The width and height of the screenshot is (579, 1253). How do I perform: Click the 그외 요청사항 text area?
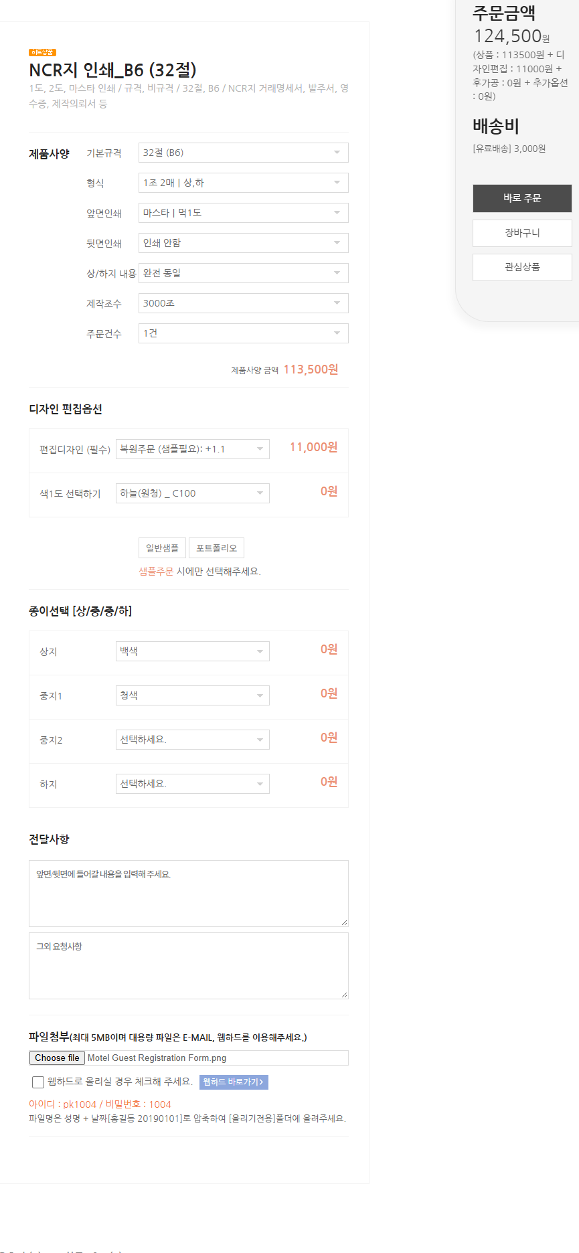(189, 966)
